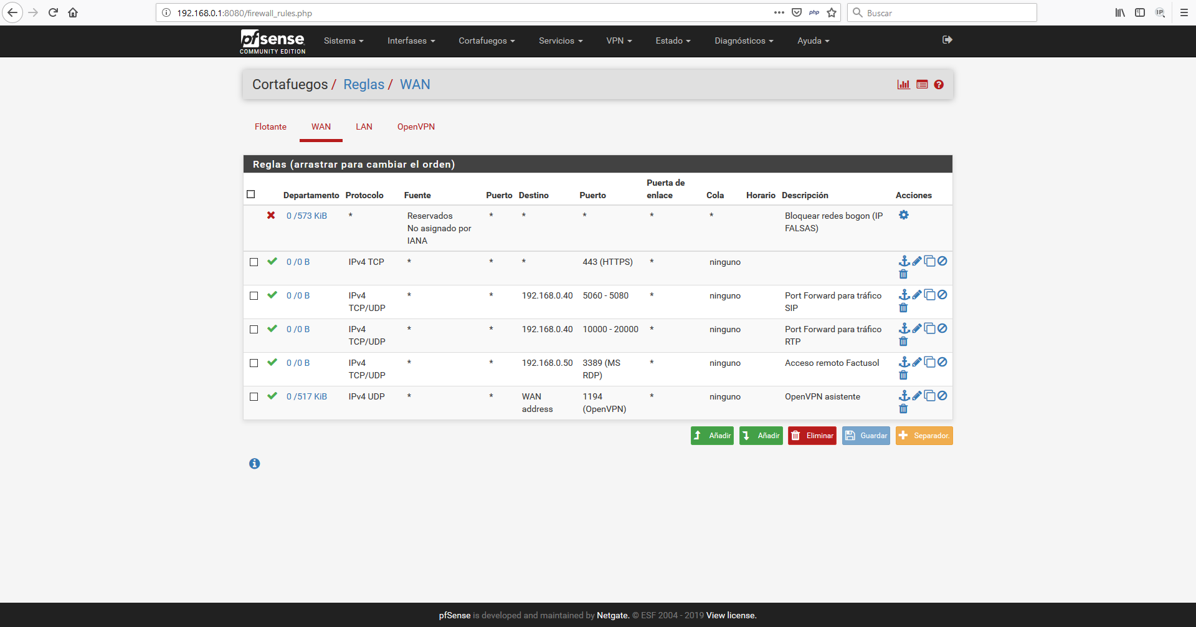
Task: Switch to the LAN tab
Action: 364,127
